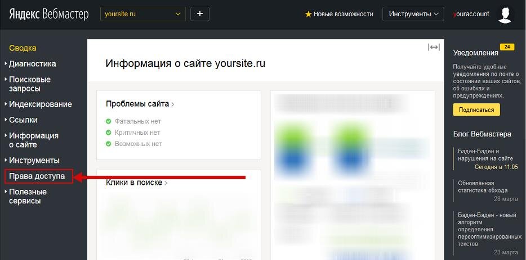Click the plus icon to add site
The height and width of the screenshot is (260, 526).
coord(200,13)
